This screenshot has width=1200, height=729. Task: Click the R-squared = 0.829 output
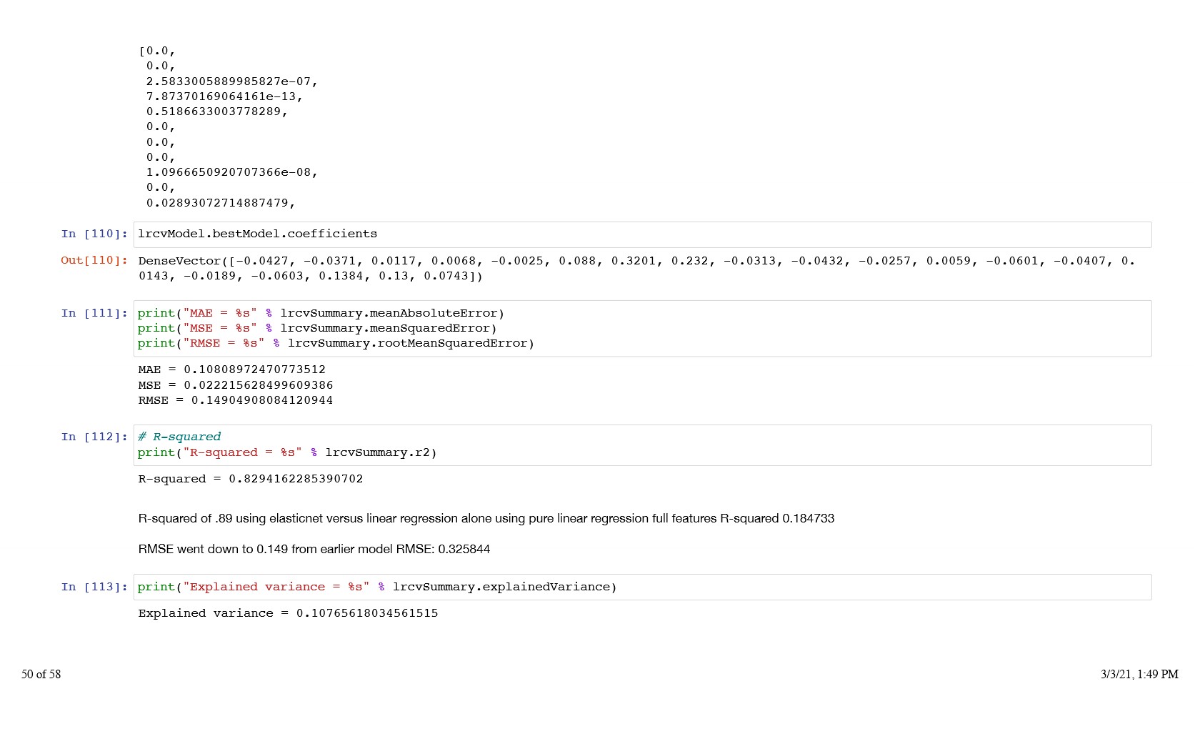click(x=251, y=480)
